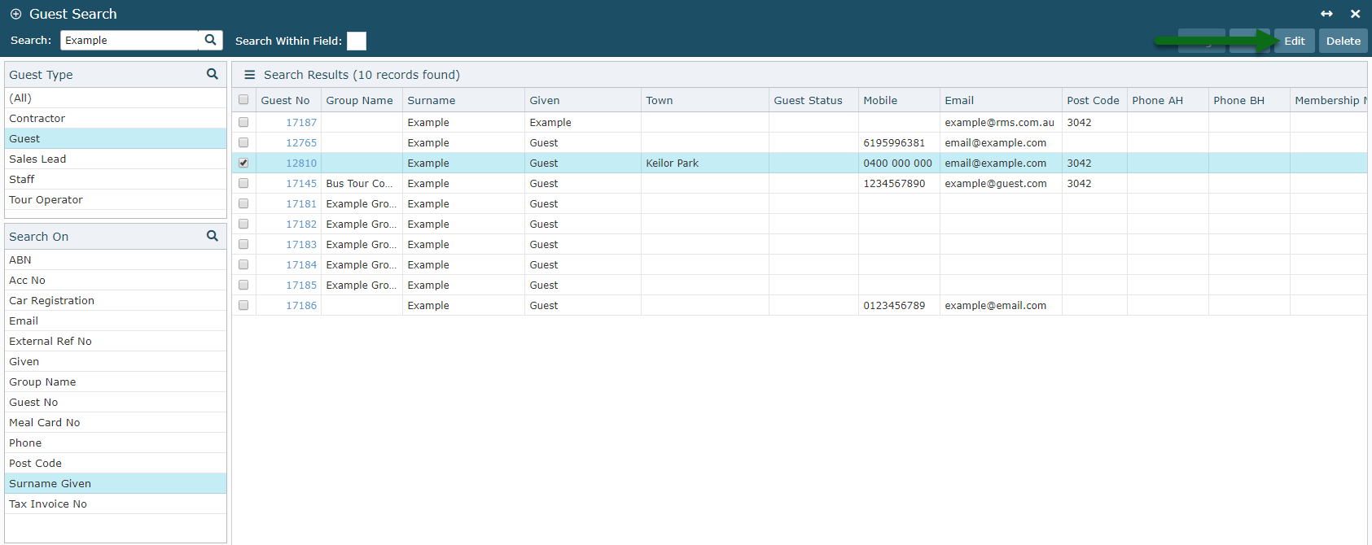The width and height of the screenshot is (1372, 545).
Task: Choose Given in Search On list
Action: (x=116, y=361)
